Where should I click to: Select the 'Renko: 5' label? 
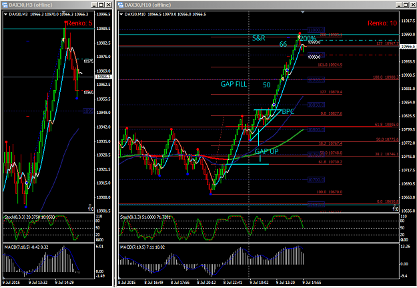pos(79,23)
